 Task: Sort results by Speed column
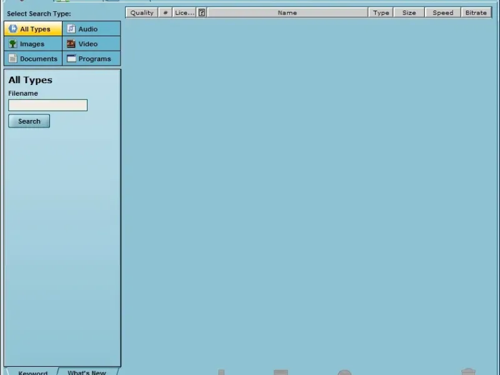(x=443, y=12)
